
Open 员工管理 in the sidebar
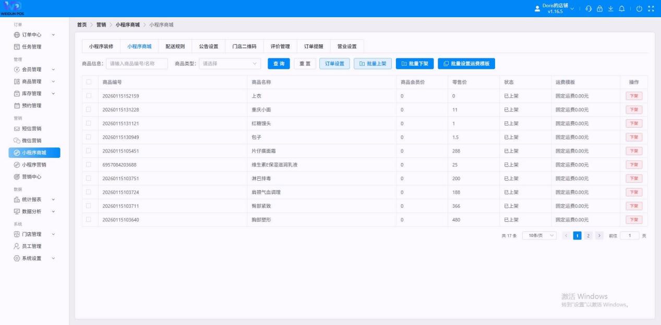tap(31, 246)
